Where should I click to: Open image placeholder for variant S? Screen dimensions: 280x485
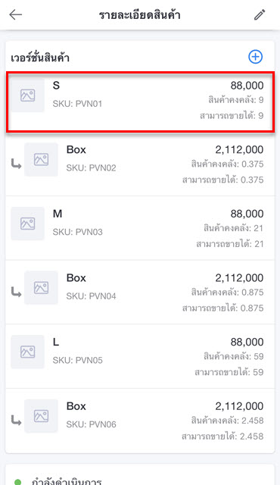point(27,95)
